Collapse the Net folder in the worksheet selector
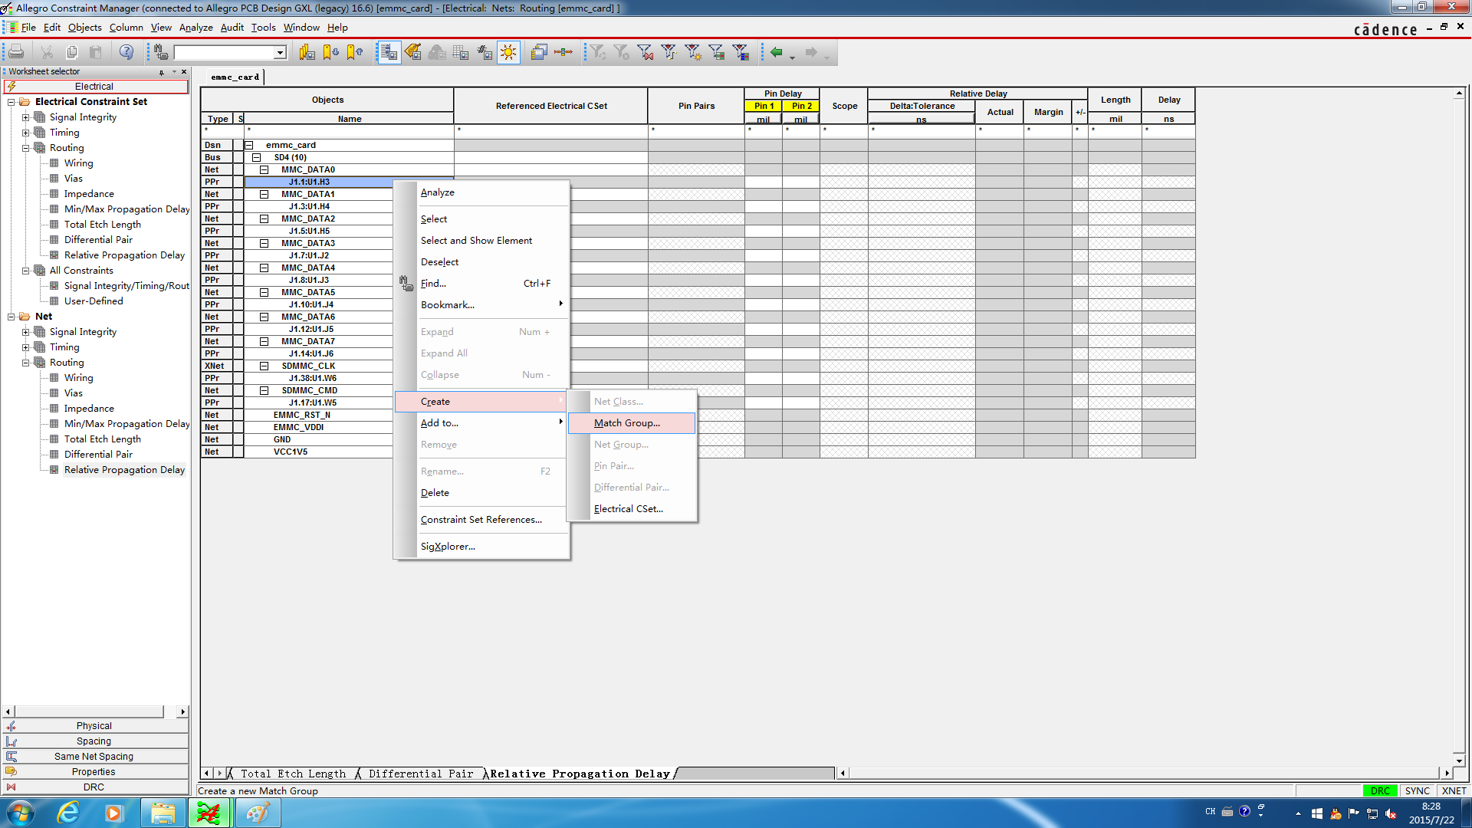This screenshot has height=828, width=1472. [x=11, y=317]
